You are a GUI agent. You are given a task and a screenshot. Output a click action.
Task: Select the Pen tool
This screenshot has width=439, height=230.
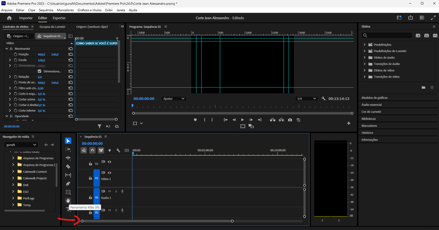pos(68,184)
